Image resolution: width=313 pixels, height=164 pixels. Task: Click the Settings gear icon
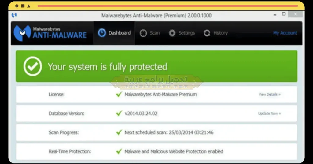tap(172, 33)
